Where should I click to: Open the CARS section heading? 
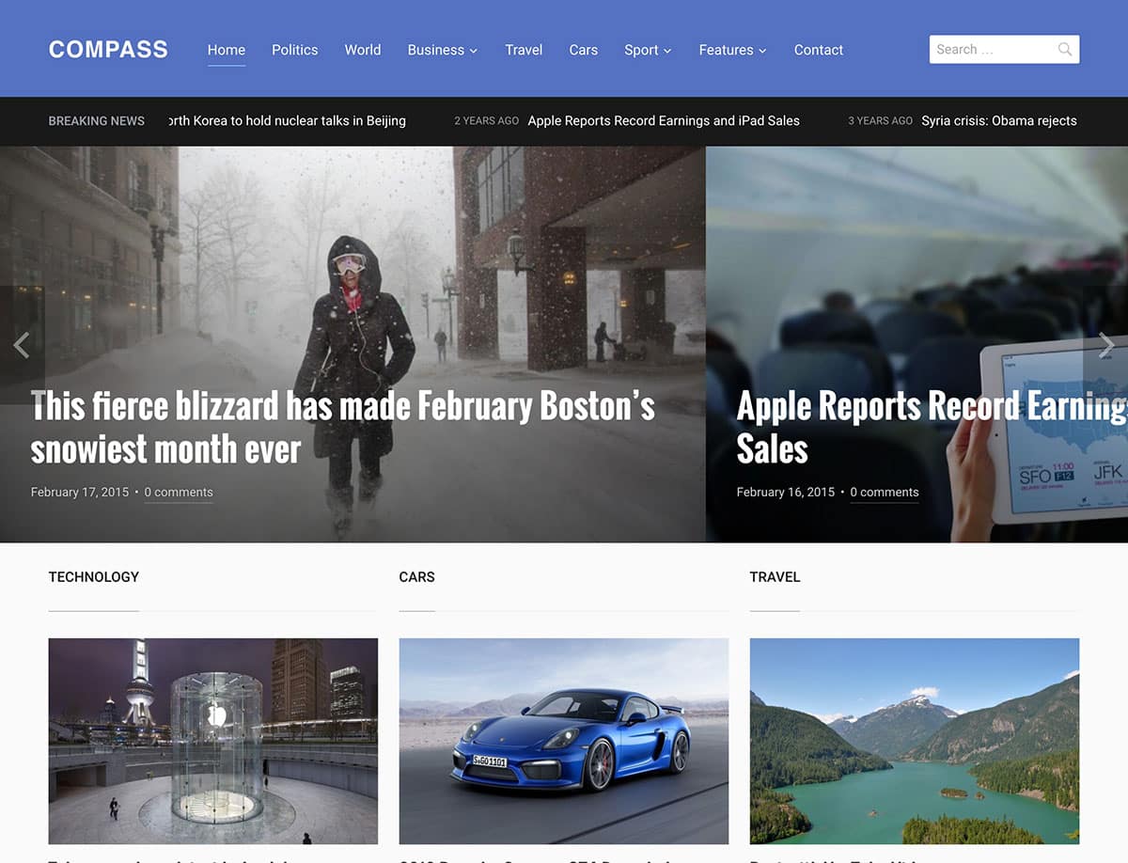[417, 577]
